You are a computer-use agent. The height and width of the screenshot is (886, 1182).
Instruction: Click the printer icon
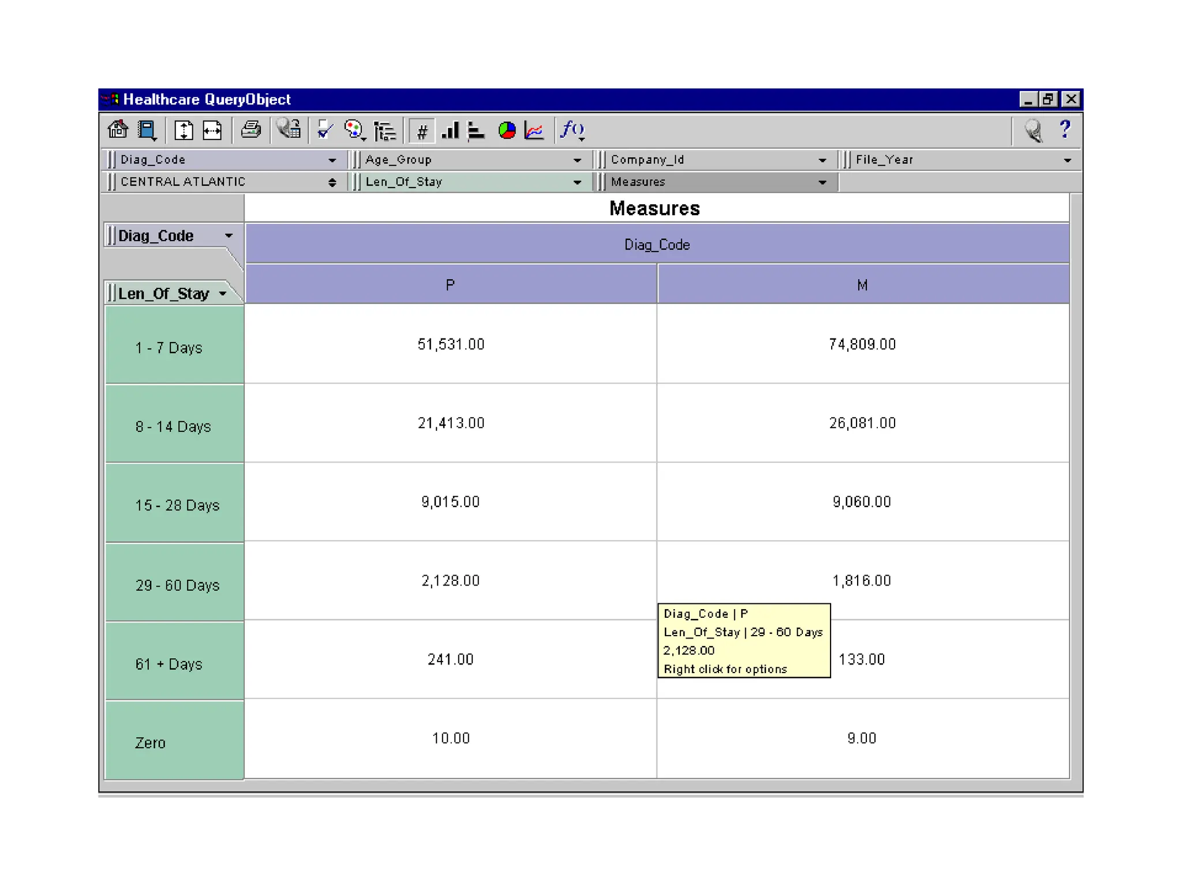(250, 130)
